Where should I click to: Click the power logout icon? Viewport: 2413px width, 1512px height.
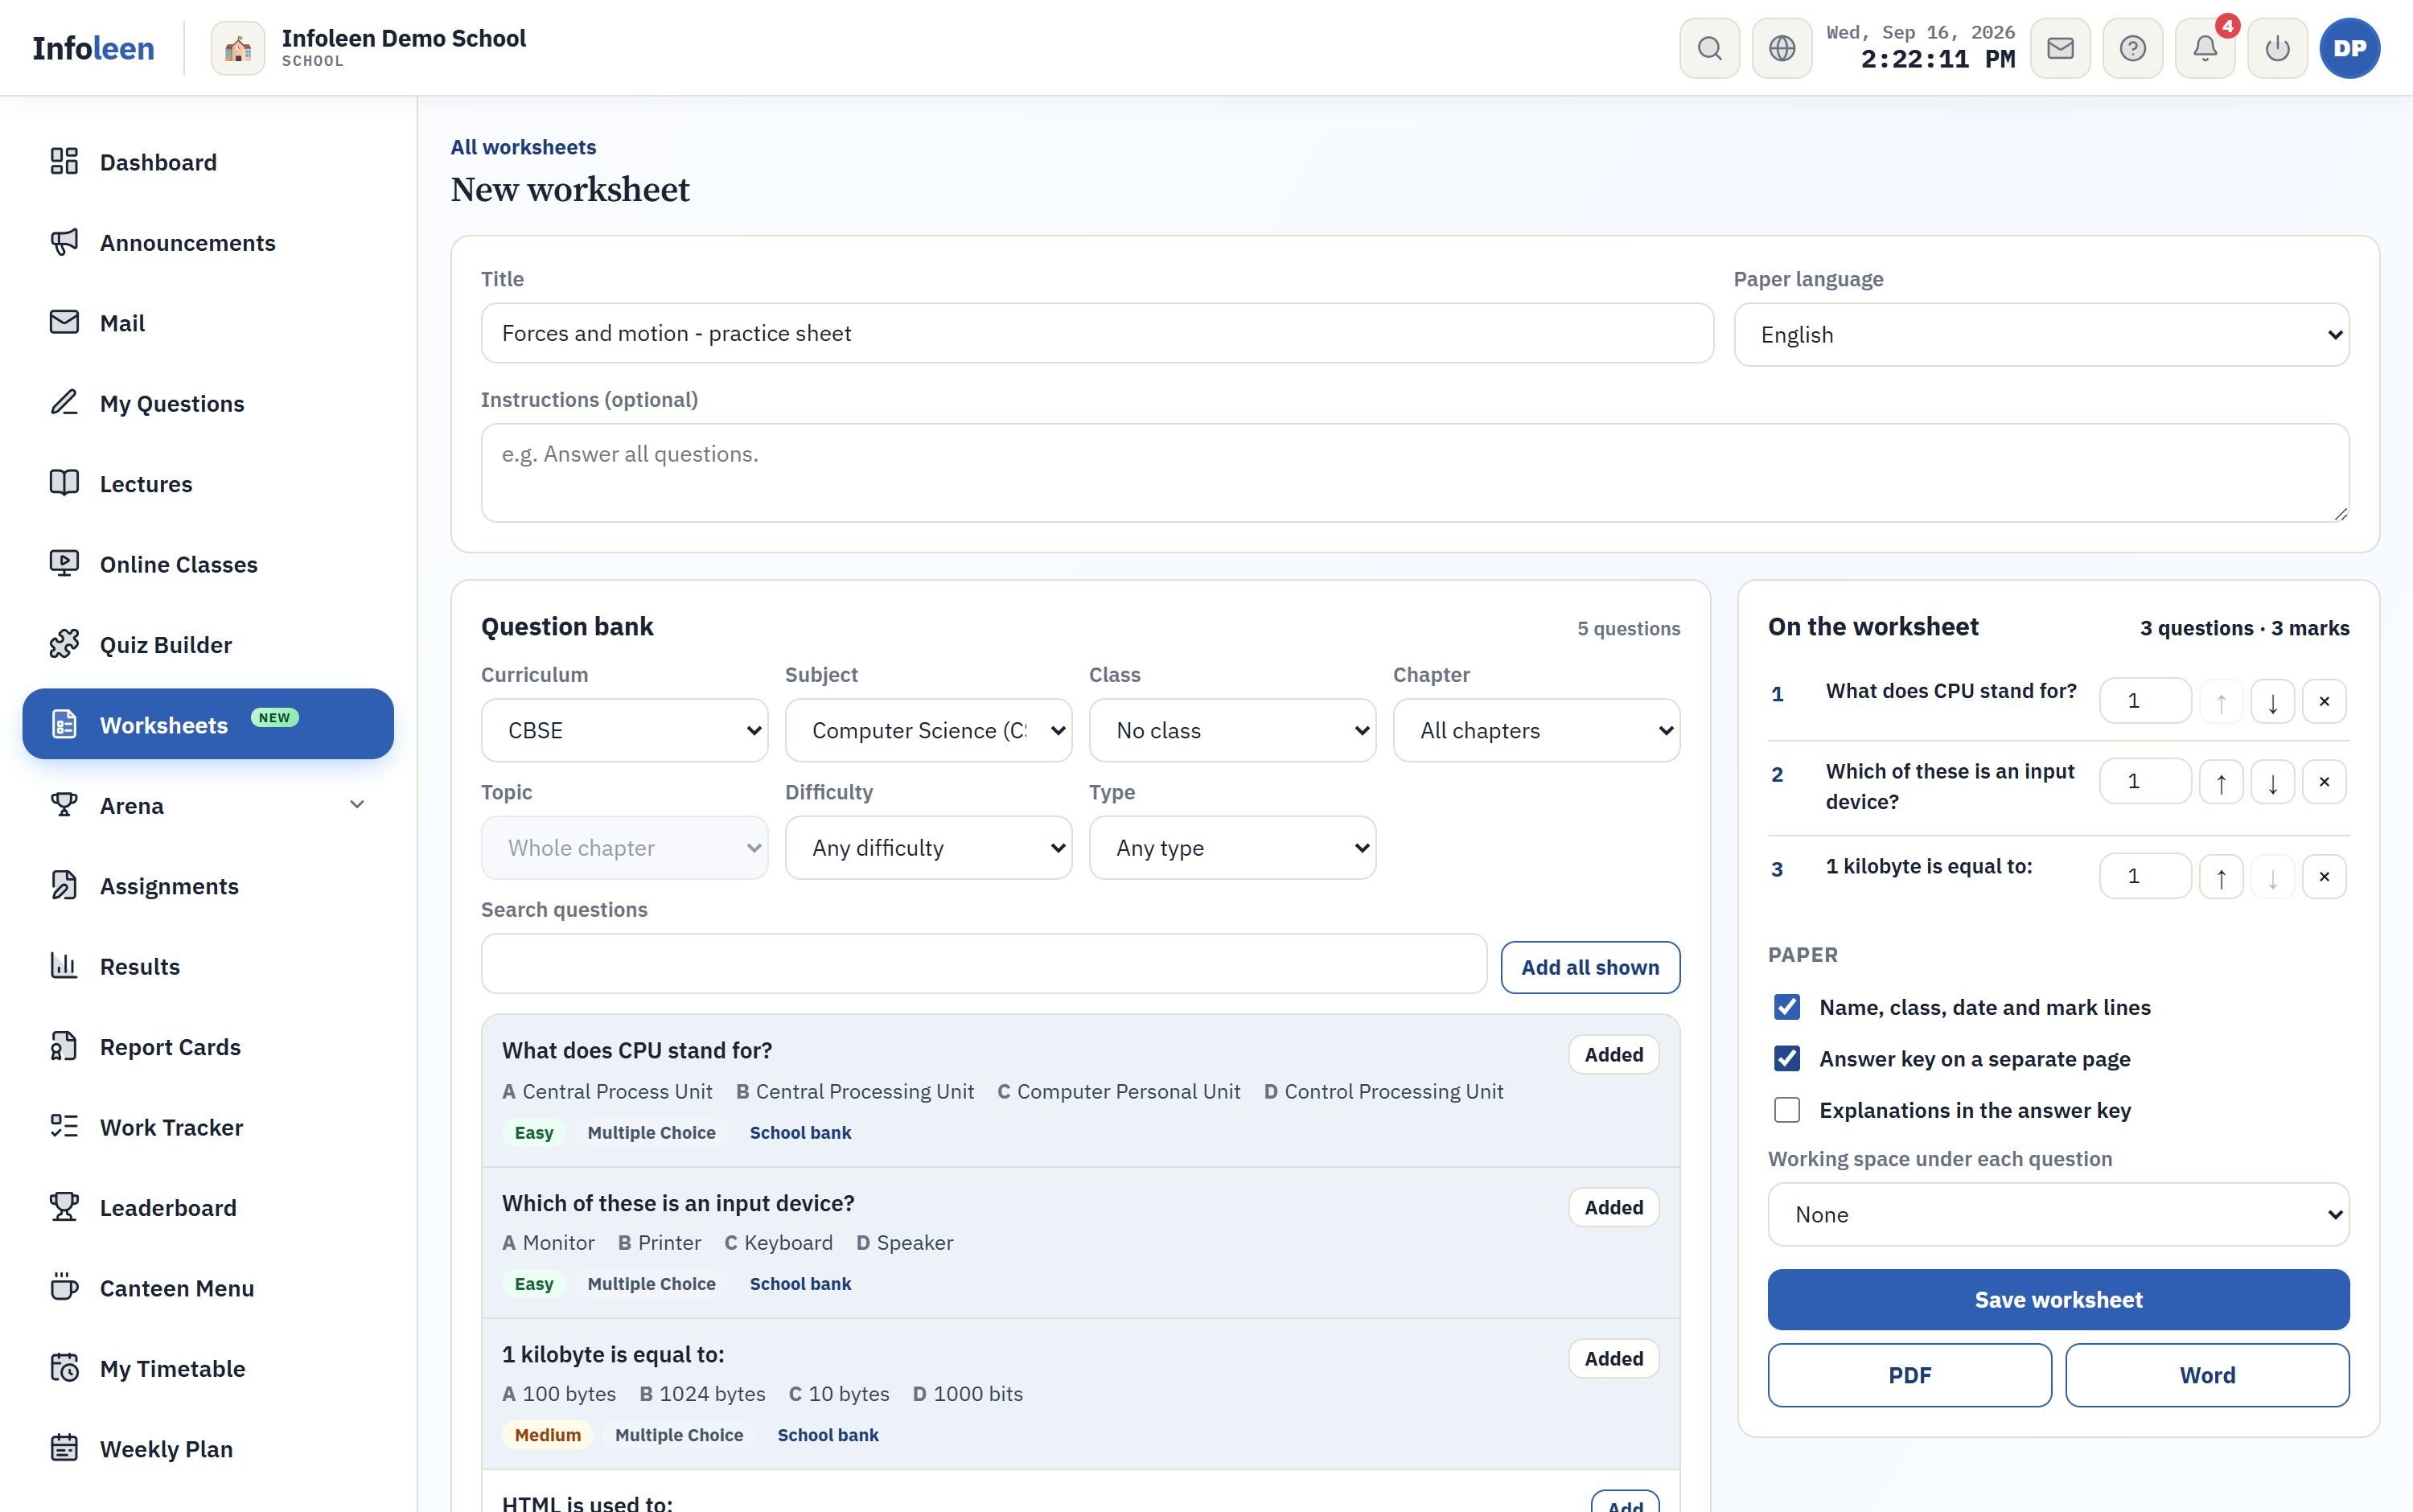[2277, 48]
